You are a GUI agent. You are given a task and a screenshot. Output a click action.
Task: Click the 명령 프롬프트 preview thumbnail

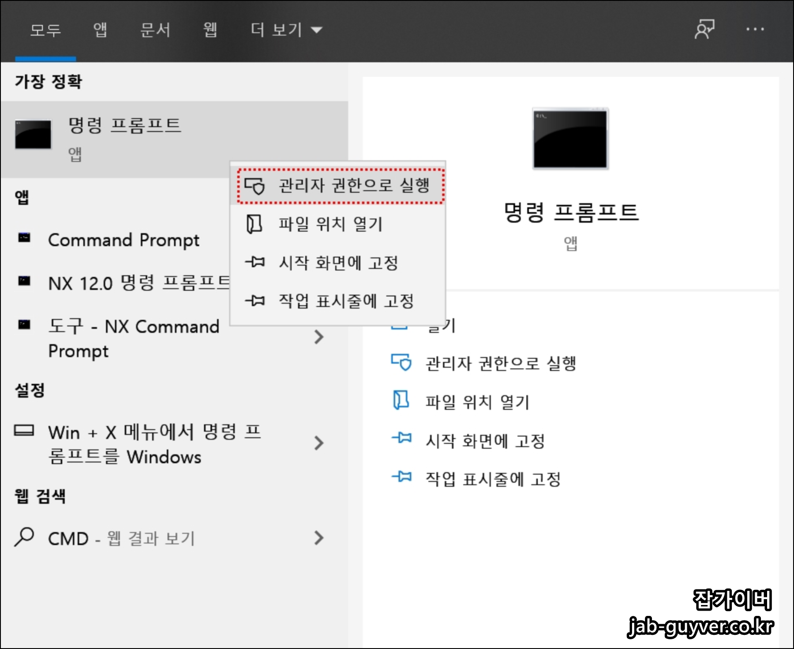(570, 138)
